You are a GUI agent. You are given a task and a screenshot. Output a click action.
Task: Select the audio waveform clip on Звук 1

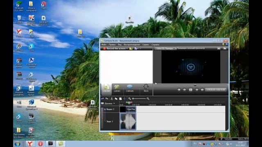(128, 122)
